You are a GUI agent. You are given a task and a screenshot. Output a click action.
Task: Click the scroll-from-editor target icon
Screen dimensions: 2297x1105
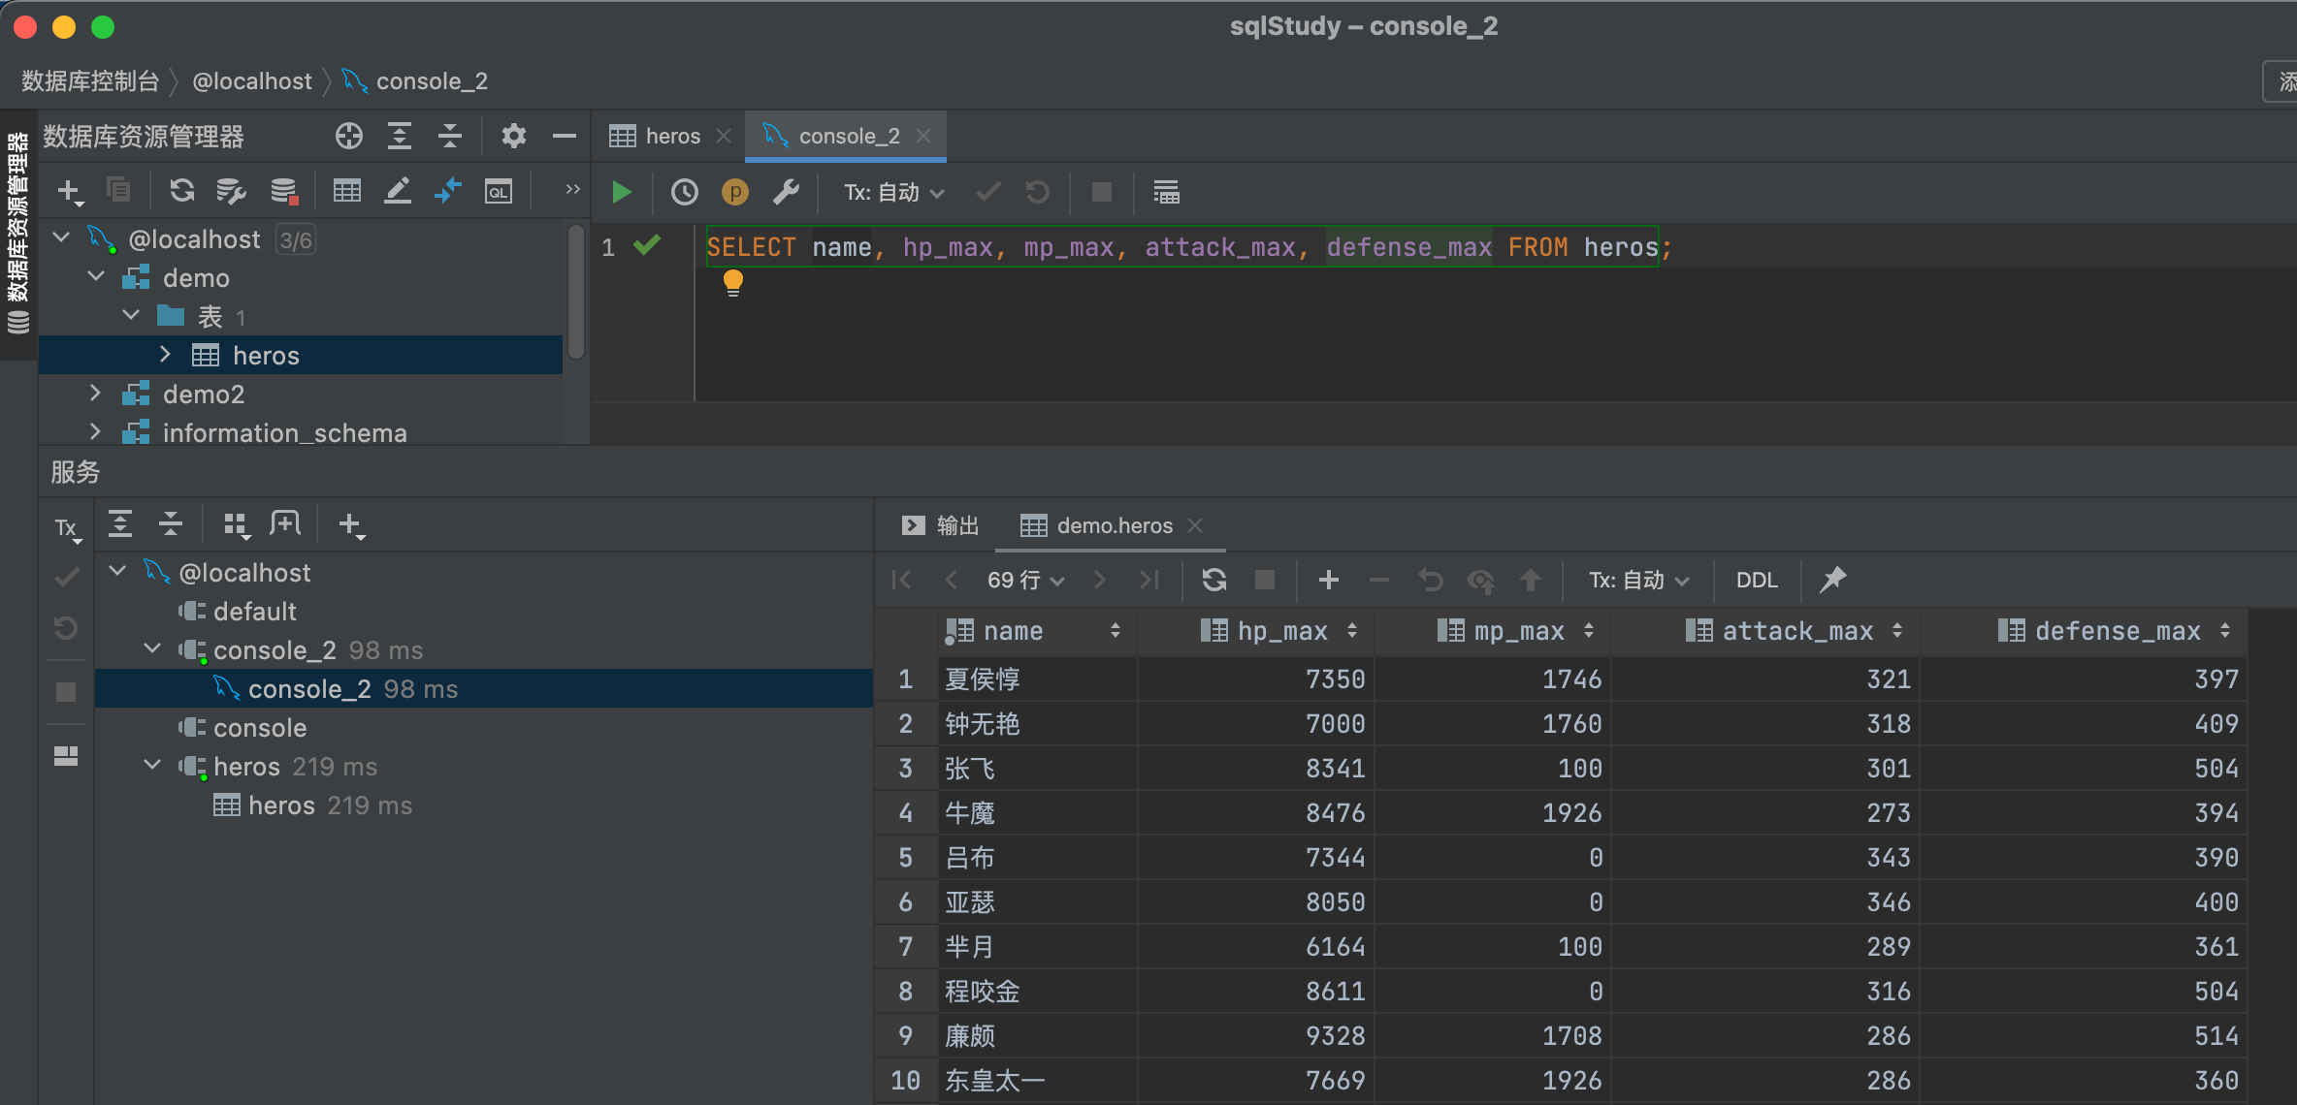[x=349, y=136]
